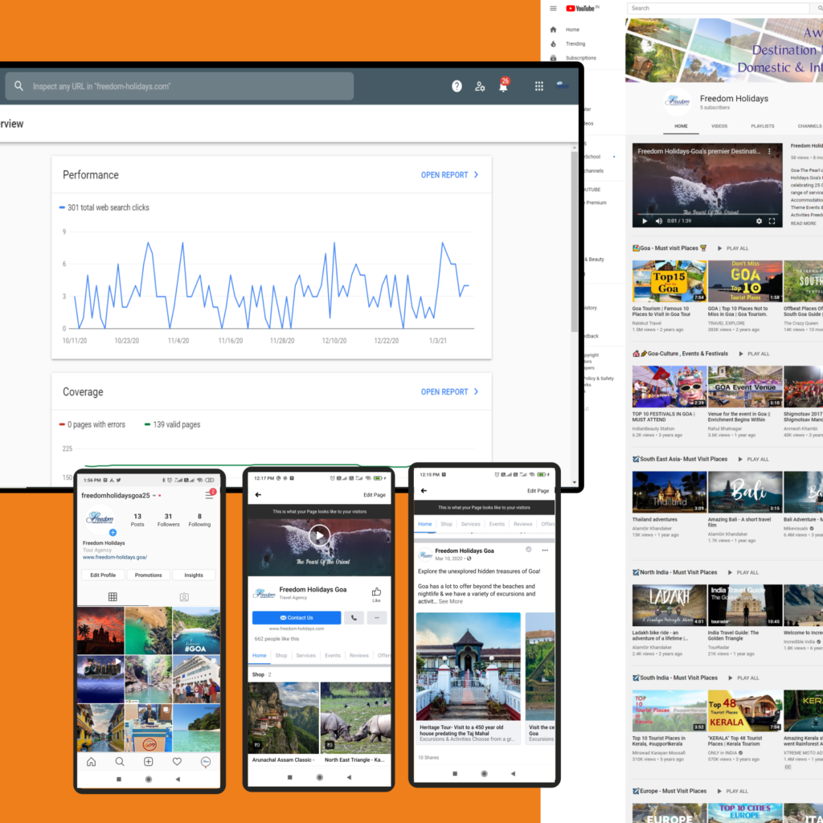The image size is (823, 823).
Task: Click the search magnifier in URL inspect bar
Action: pyautogui.click(x=19, y=85)
